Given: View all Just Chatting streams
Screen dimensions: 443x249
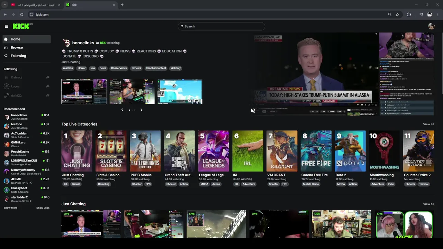Looking at the screenshot, I should [428, 204].
